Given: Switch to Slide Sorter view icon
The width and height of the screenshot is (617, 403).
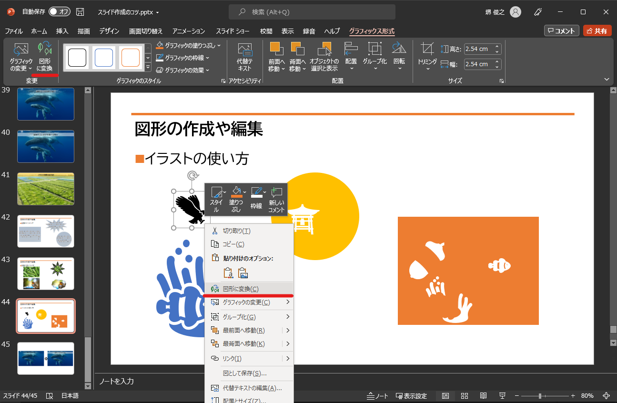Looking at the screenshot, I should [x=465, y=396].
